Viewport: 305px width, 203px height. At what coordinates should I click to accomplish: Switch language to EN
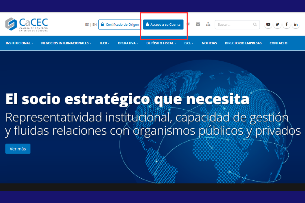(x=95, y=25)
